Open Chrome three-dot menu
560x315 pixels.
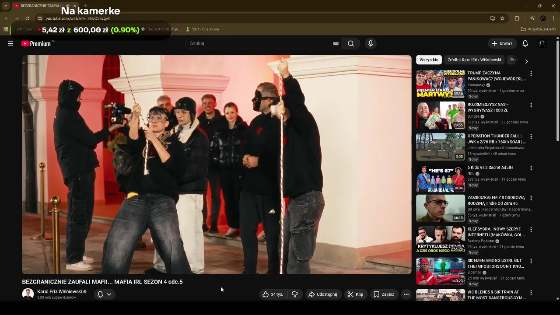(554, 18)
